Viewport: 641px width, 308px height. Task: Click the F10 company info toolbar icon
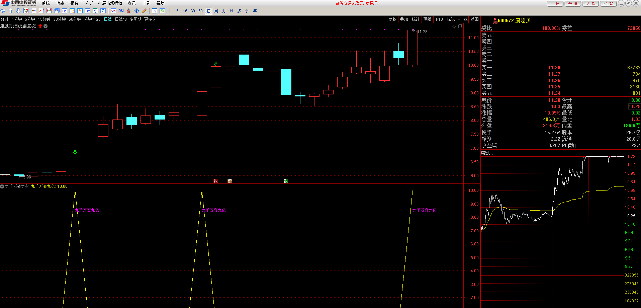tap(65, 11)
